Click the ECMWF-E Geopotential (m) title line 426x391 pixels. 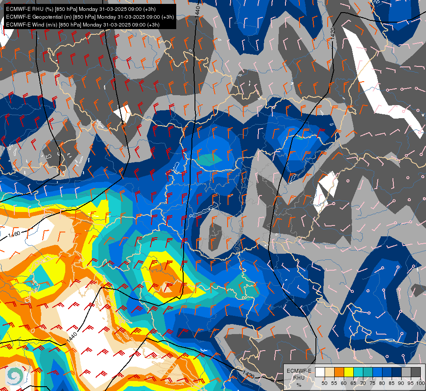tap(90, 17)
